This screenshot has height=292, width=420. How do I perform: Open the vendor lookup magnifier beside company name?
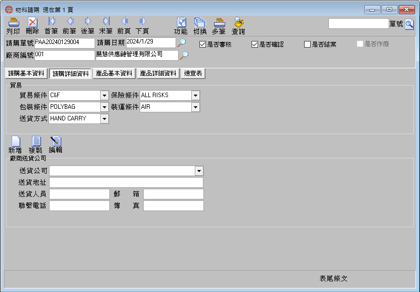[184, 55]
